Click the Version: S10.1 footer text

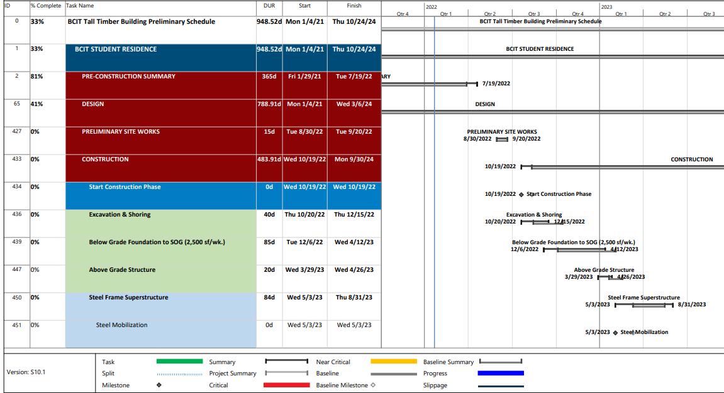click(26, 372)
